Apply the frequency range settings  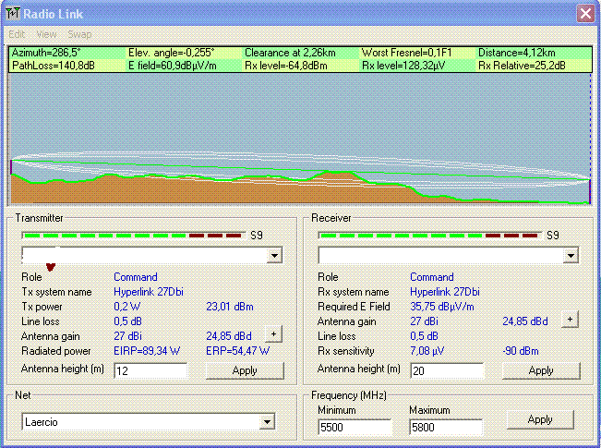tap(540, 419)
